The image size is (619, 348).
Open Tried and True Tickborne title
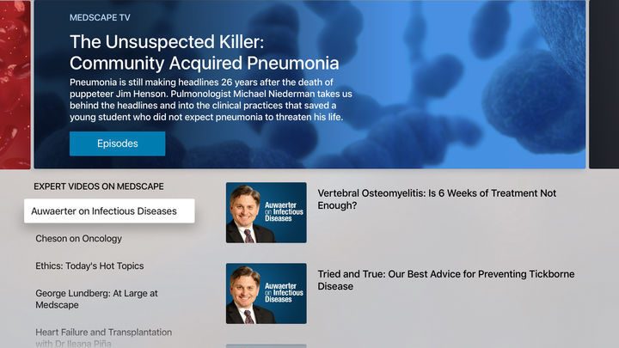[x=446, y=280]
